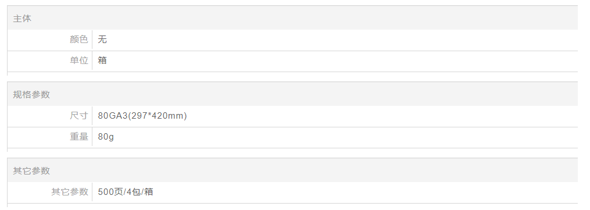Click empty area of 尺寸 row

click(376, 116)
